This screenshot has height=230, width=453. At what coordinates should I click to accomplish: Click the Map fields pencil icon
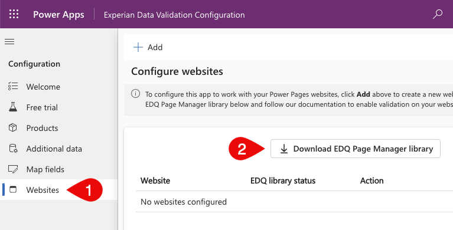click(13, 169)
